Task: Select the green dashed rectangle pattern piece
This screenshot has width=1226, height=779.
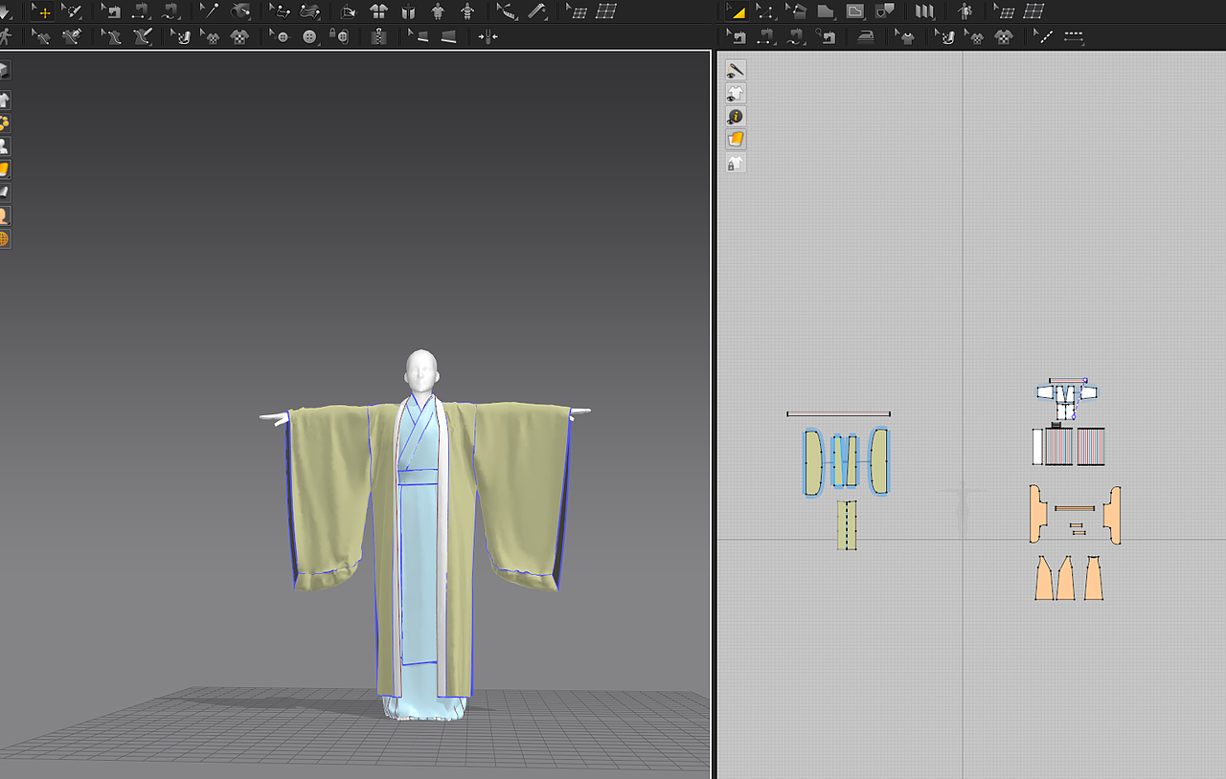Action: coord(847,524)
